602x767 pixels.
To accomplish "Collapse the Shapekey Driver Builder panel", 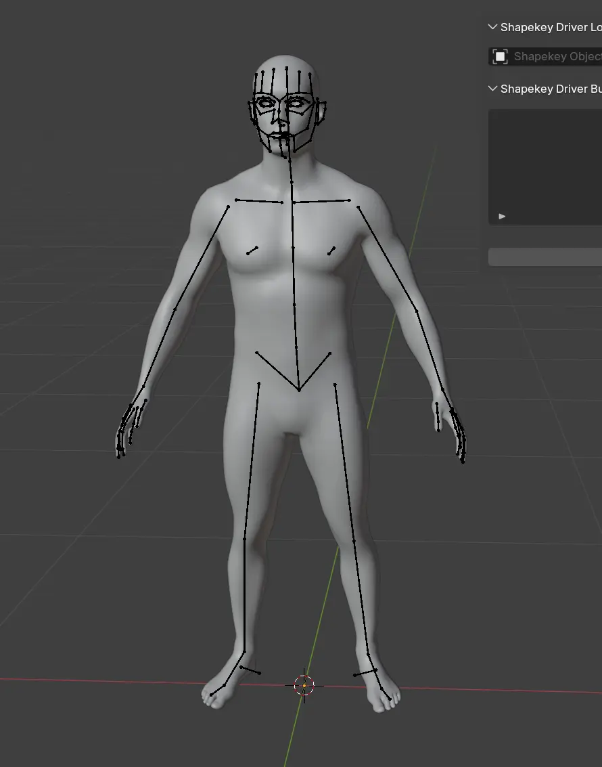I will pos(493,89).
